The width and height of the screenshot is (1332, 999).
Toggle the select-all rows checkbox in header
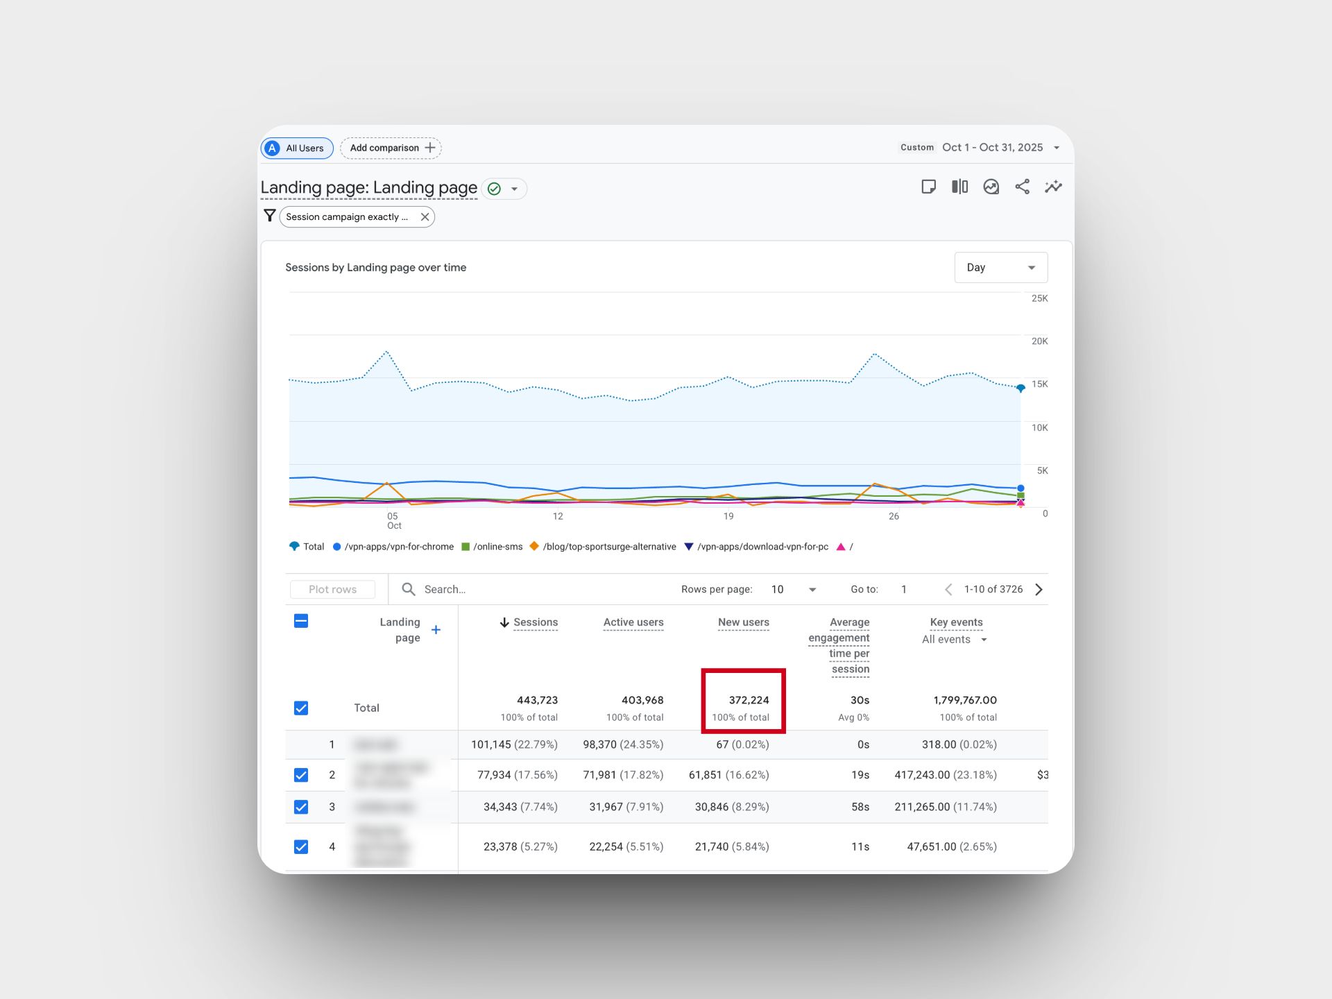301,621
